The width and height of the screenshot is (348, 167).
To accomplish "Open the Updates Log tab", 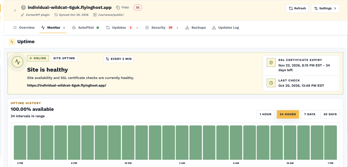I will [225, 28].
